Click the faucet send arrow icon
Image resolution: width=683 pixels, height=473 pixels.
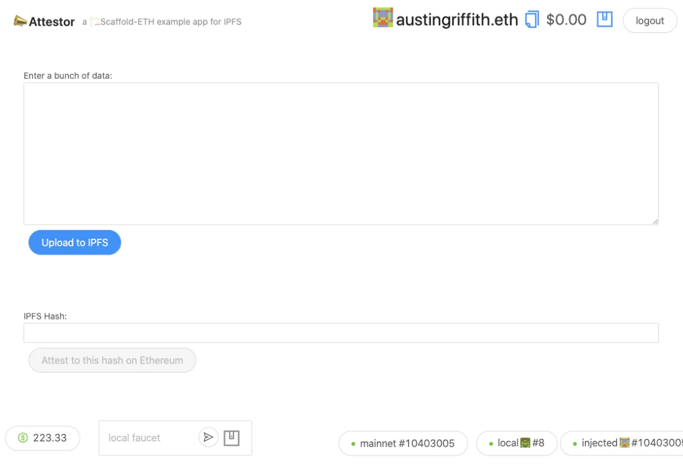click(208, 437)
